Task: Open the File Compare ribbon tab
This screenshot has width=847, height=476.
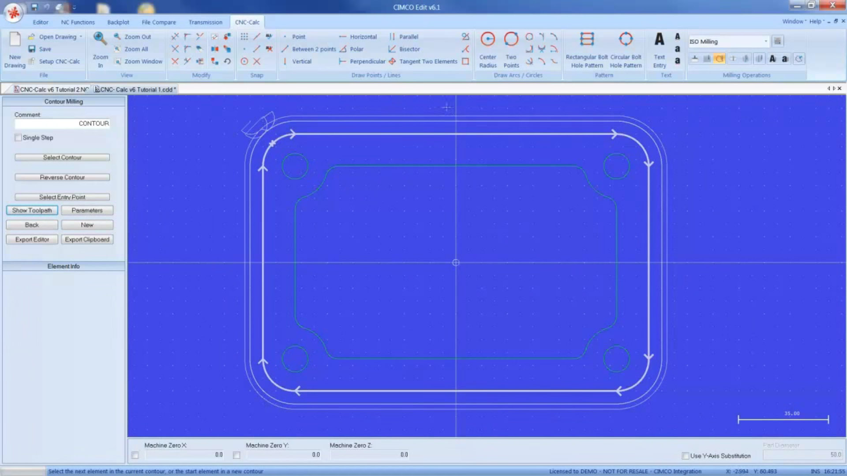Action: pyautogui.click(x=158, y=22)
